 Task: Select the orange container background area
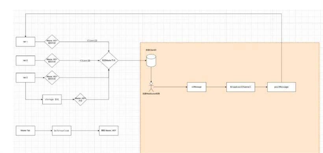point(230,123)
